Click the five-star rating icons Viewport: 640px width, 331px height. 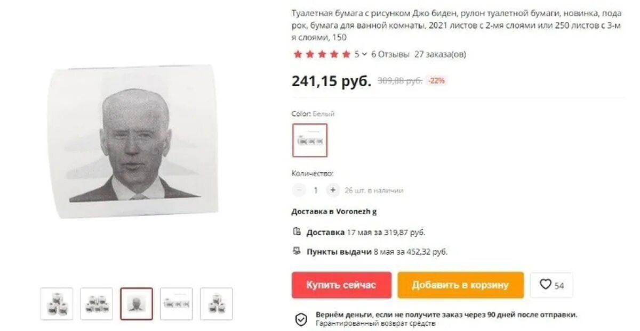(x=322, y=54)
